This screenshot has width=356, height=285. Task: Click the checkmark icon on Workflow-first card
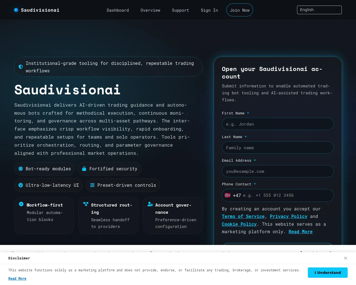coord(21,204)
